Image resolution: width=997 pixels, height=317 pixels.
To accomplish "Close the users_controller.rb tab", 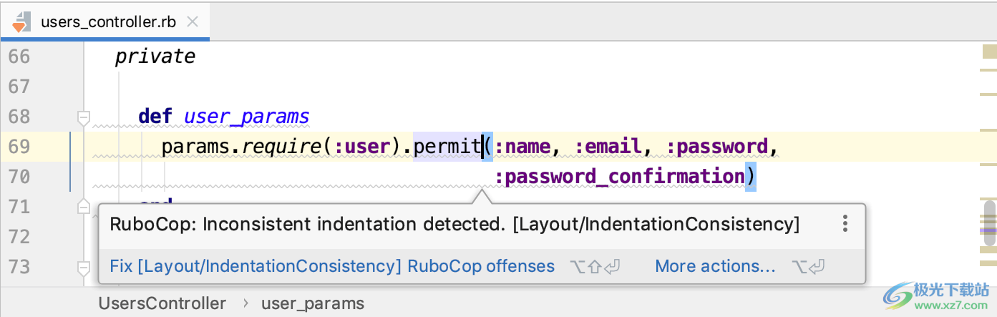I will click(x=192, y=21).
